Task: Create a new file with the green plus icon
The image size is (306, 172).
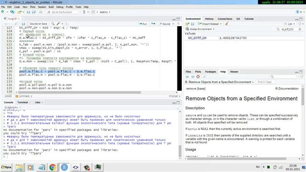Action: (2, 12)
